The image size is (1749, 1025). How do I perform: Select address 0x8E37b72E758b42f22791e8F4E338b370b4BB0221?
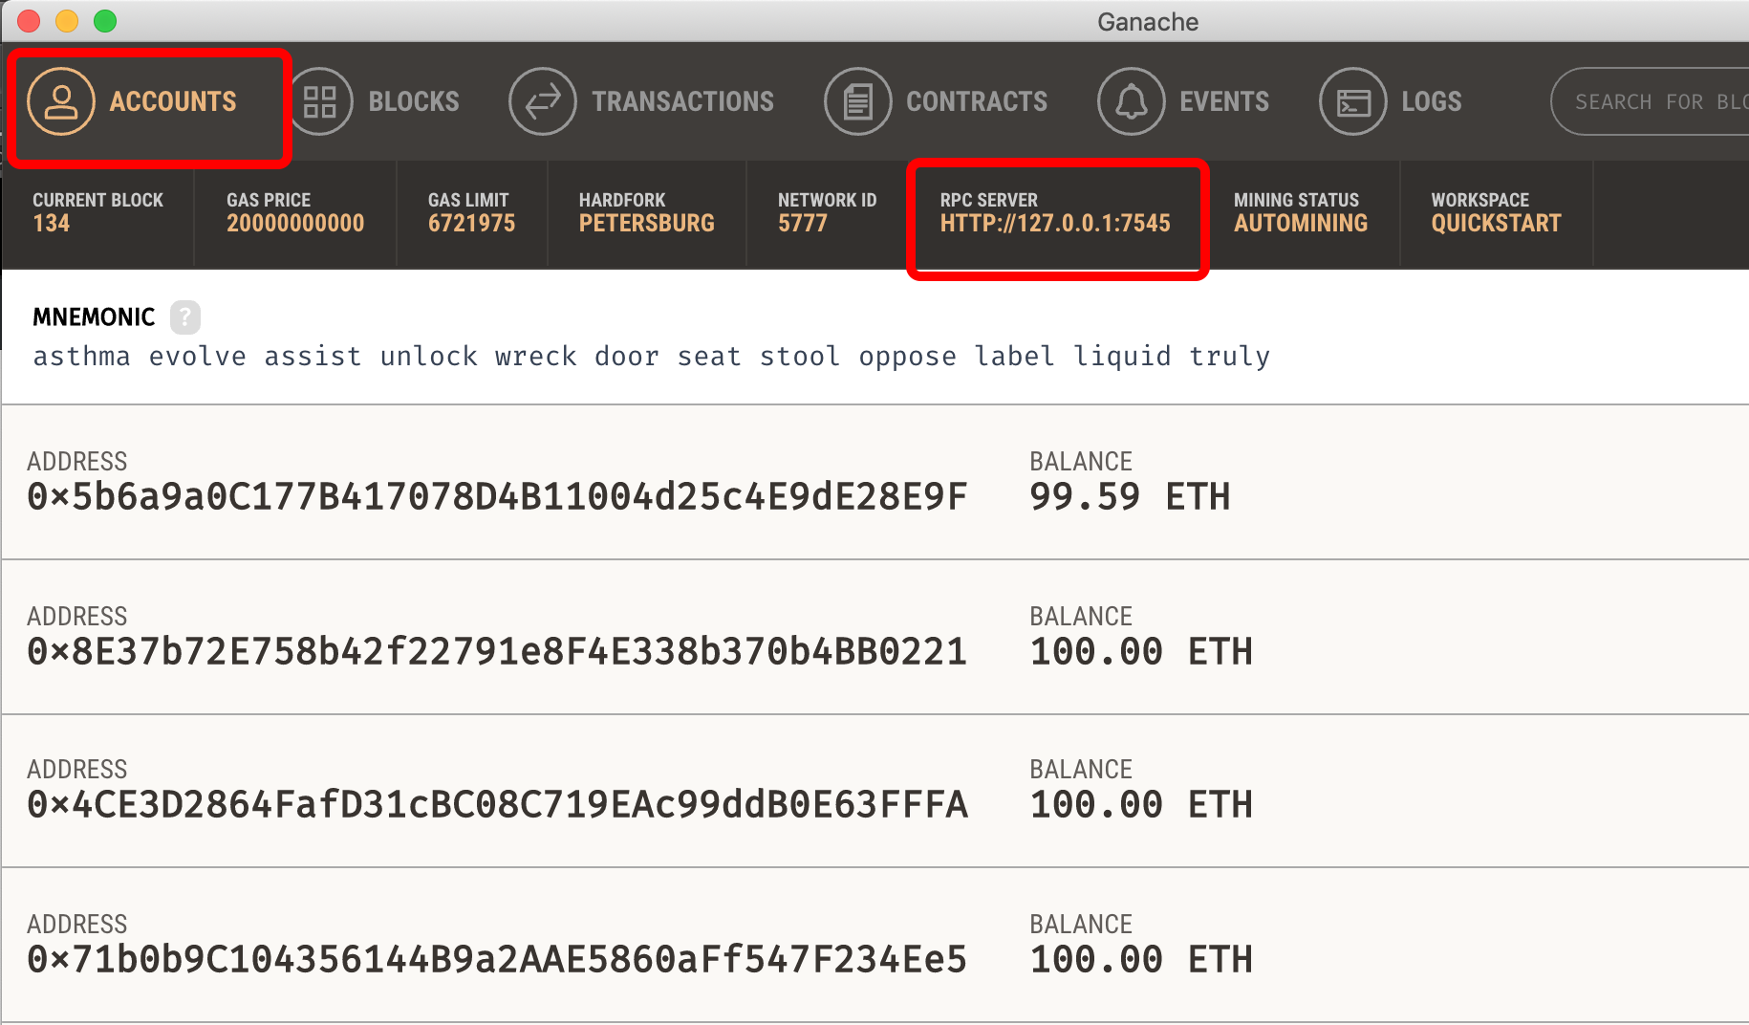coord(497,652)
